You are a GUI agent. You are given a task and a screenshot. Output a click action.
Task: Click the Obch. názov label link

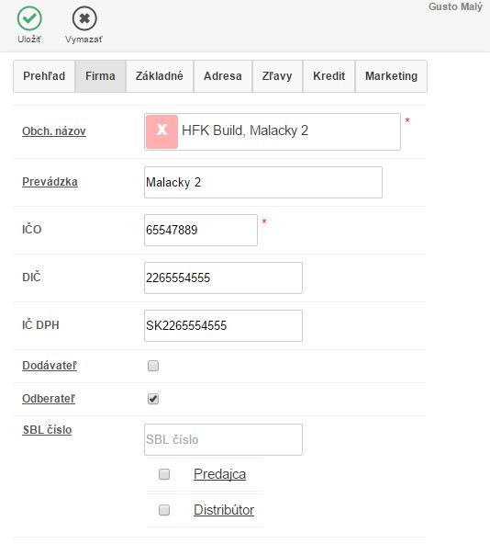click(x=54, y=131)
